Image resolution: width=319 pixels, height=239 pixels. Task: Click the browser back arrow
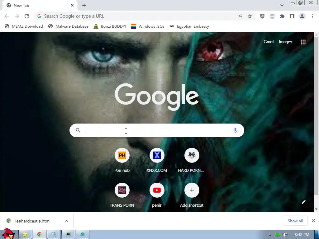[7, 16]
